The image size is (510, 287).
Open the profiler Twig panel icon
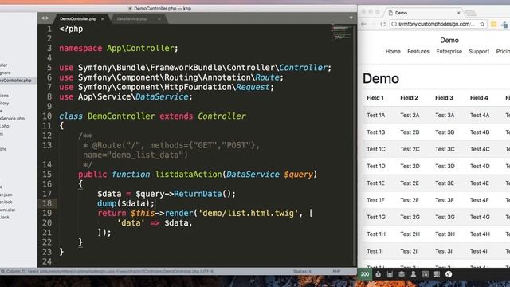pos(425,274)
